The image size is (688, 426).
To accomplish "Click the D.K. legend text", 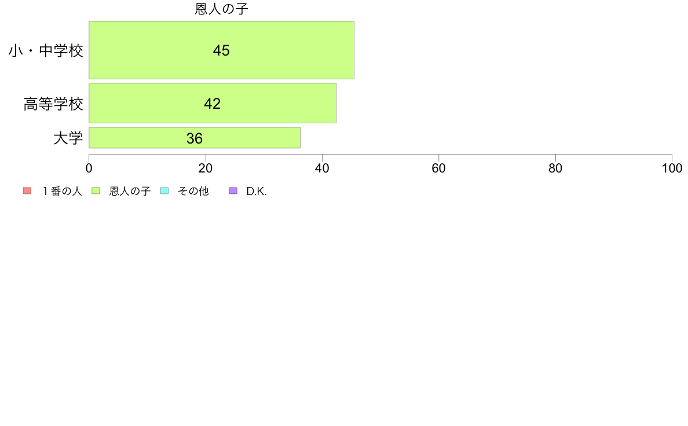I will click(257, 191).
